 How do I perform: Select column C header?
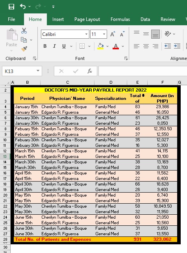[67, 82]
